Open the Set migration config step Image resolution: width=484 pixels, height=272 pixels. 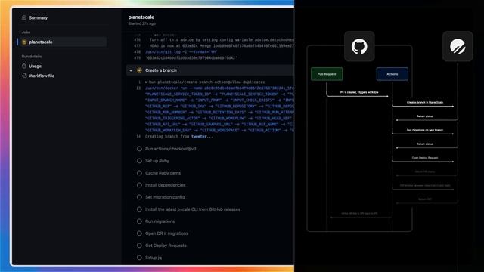[x=165, y=197]
